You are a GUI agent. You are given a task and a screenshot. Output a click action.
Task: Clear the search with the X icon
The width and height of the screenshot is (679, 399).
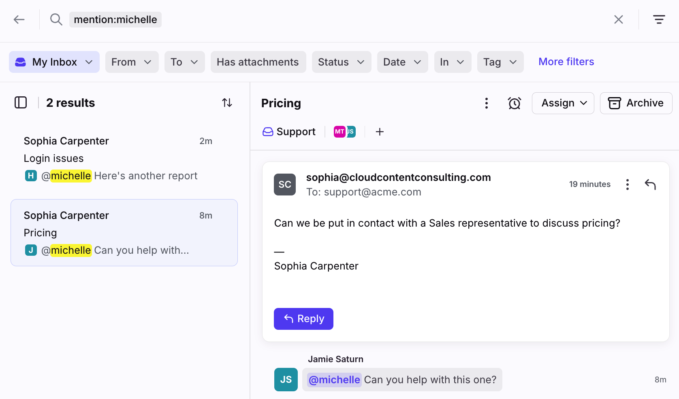tap(618, 19)
